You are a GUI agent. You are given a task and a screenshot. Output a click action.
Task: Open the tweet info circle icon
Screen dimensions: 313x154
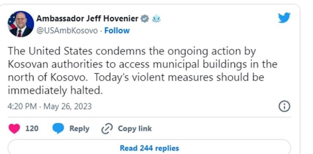[284, 107]
